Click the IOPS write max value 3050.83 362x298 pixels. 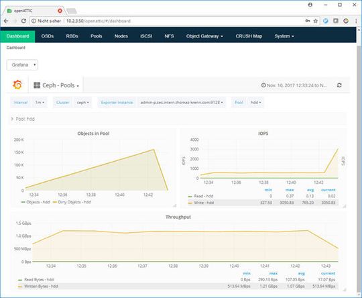(287, 203)
